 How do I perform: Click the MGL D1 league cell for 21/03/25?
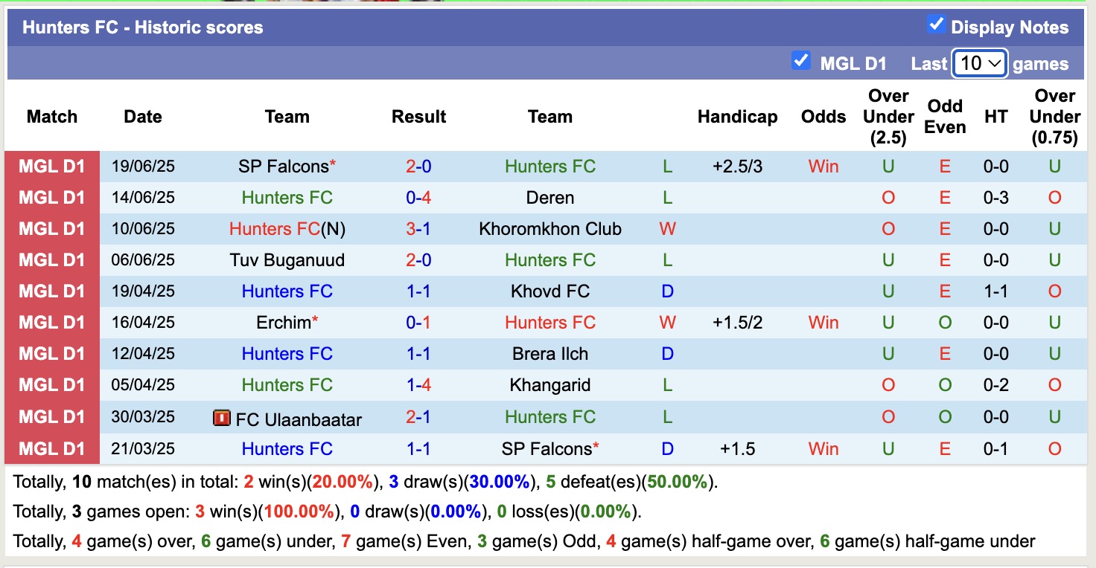click(x=52, y=449)
